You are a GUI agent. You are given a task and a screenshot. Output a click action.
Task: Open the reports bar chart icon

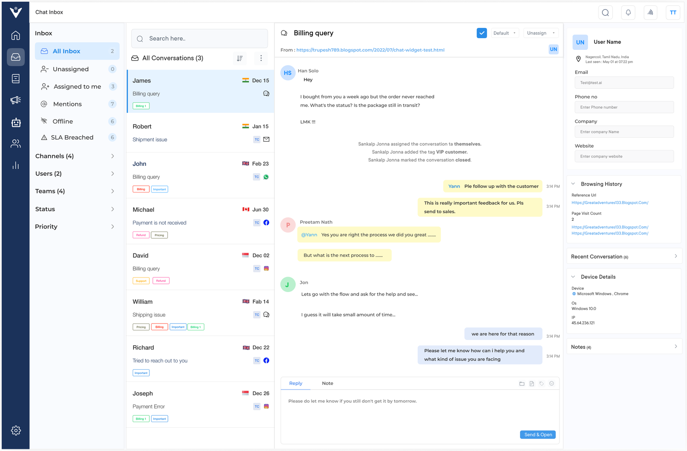click(x=16, y=165)
